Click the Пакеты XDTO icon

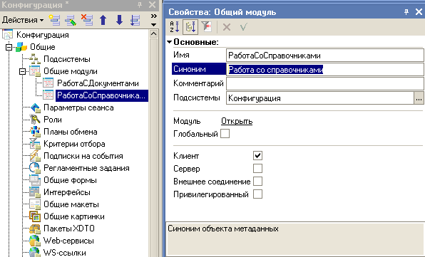tap(35, 229)
